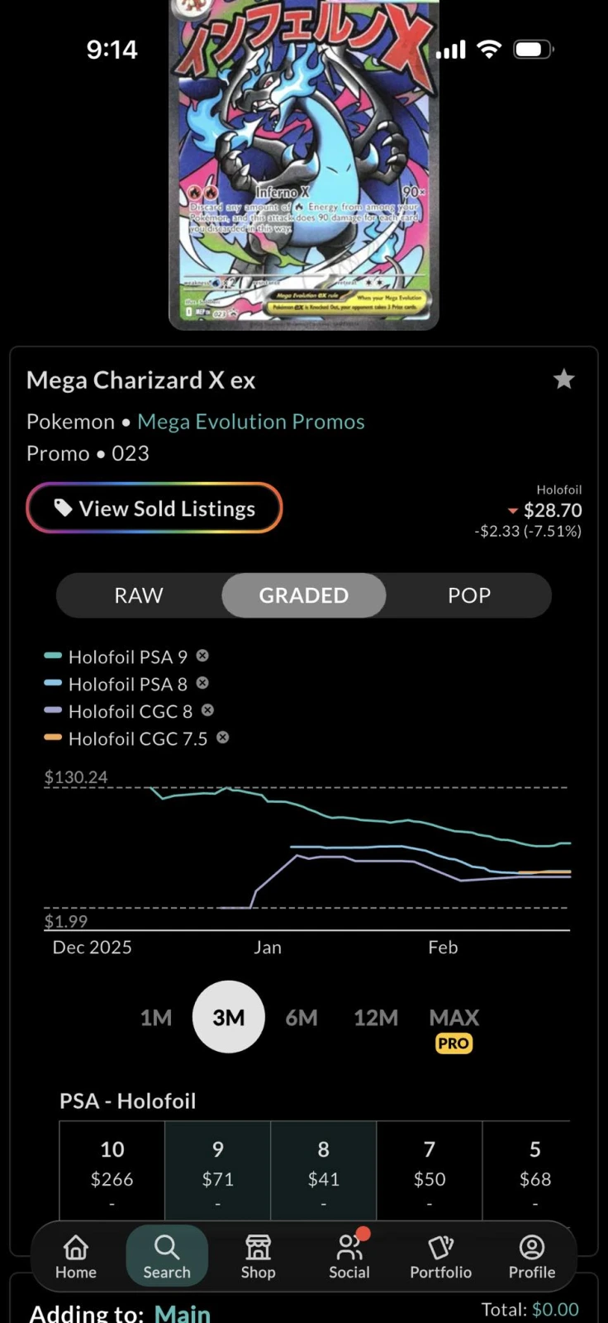Open Mega Evolution Promos set link
Image resolution: width=608 pixels, height=1323 pixels.
250,422
